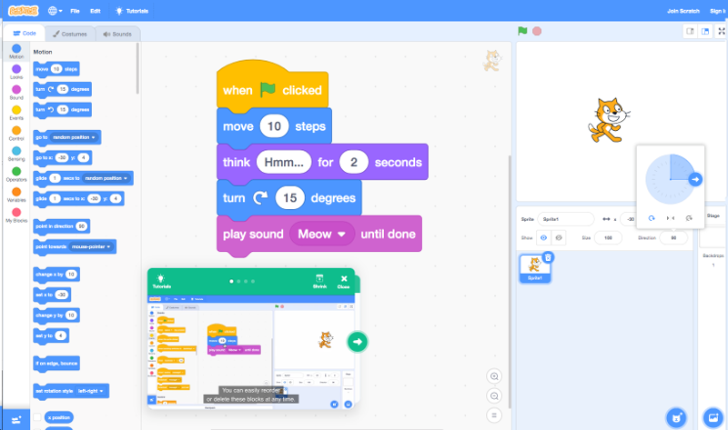728x430 pixels.
Task: Select the Control block category
Action: (x=16, y=133)
